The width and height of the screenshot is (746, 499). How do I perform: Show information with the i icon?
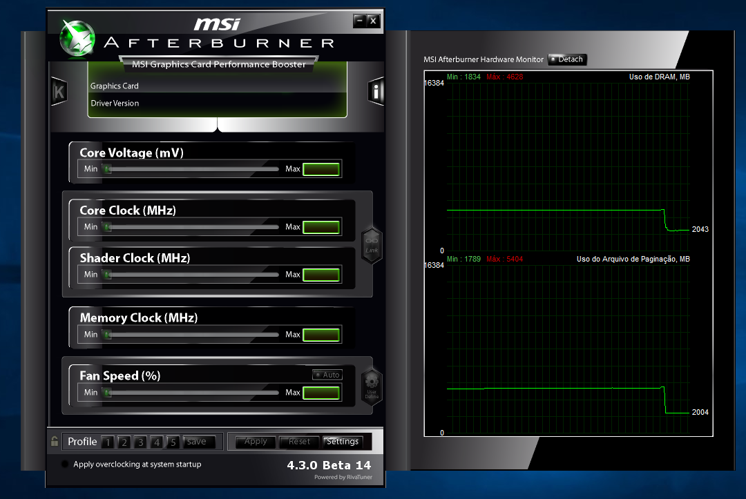[376, 91]
